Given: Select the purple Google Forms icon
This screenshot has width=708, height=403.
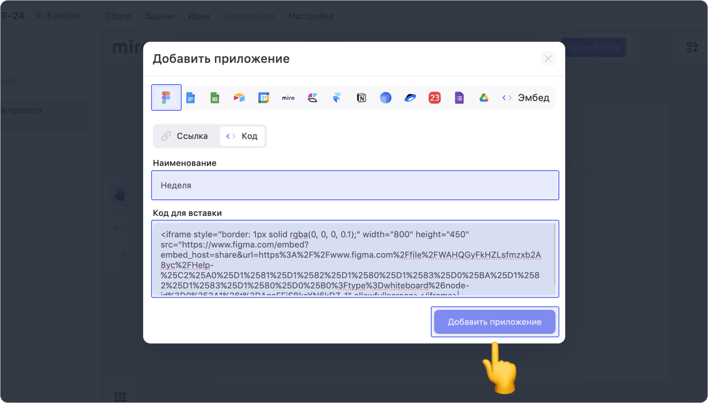Looking at the screenshot, I should tap(459, 98).
